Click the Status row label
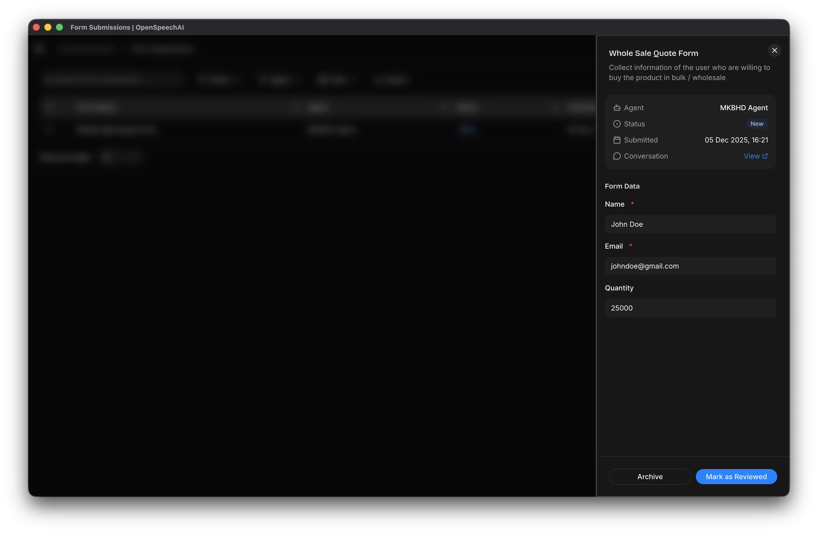 tap(634, 124)
